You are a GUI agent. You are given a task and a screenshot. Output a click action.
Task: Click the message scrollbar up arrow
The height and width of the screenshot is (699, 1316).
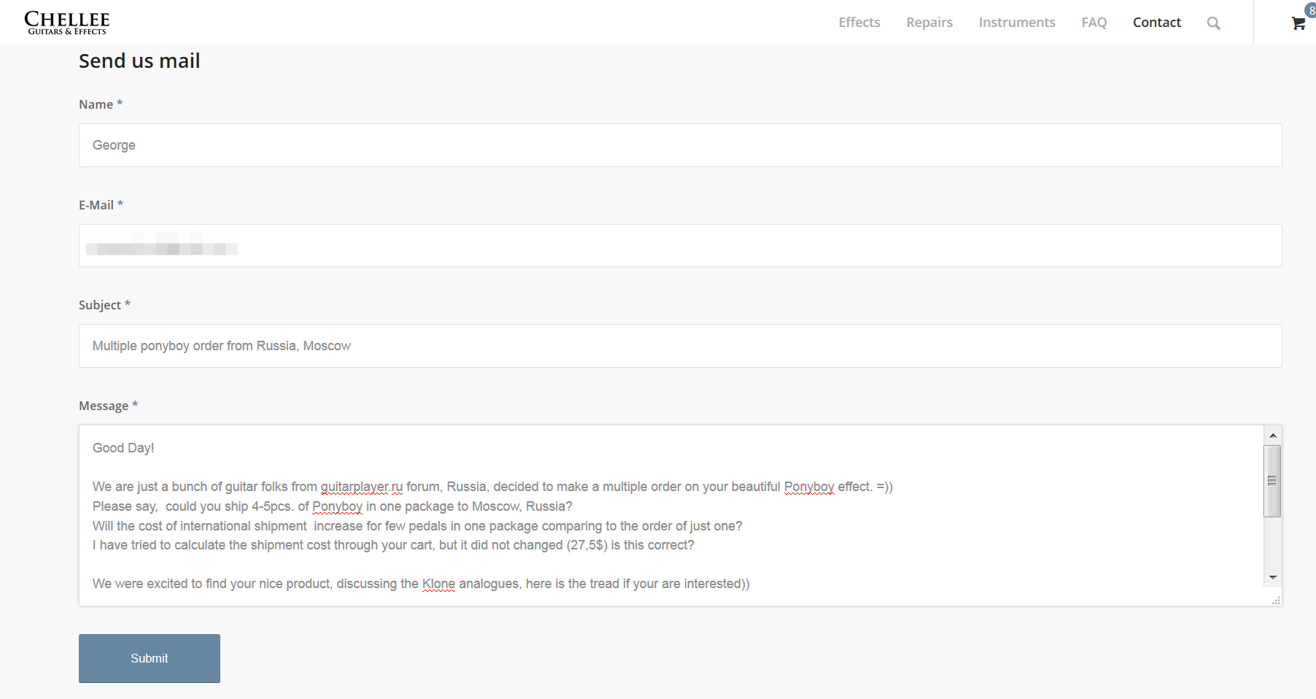pyautogui.click(x=1273, y=436)
